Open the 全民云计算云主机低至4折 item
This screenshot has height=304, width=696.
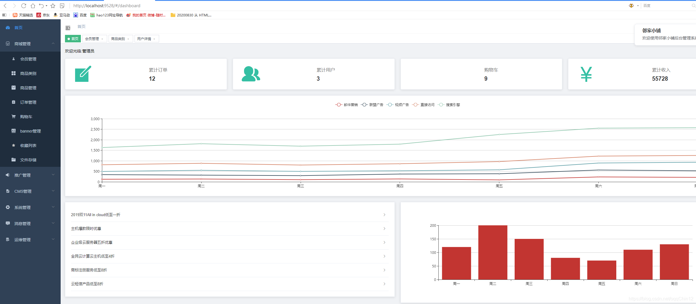point(230,256)
